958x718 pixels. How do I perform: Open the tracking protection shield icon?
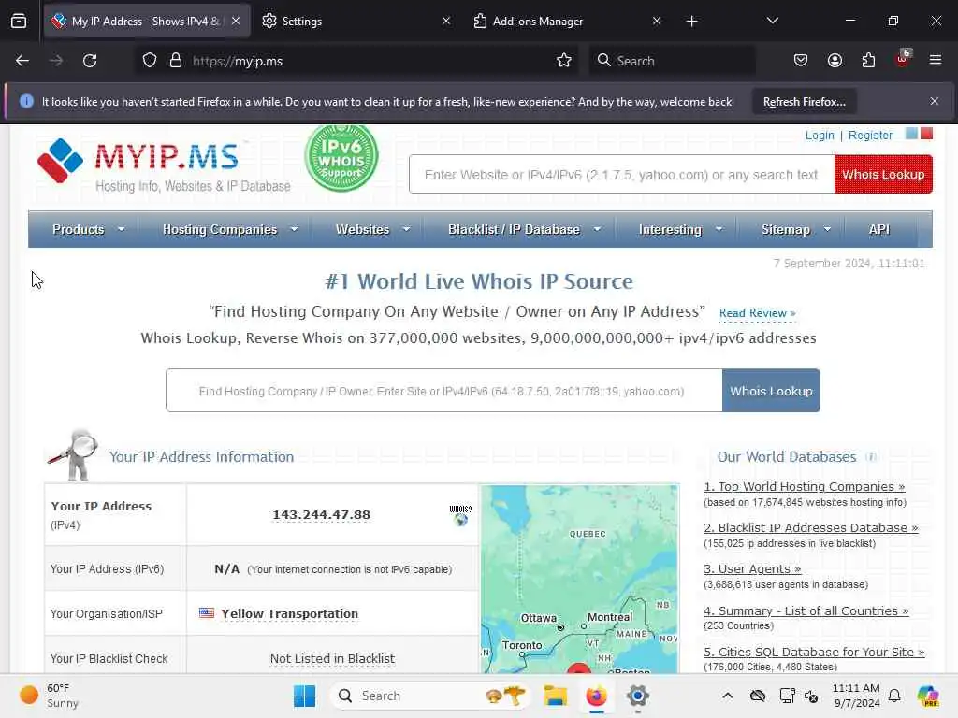pos(150,61)
